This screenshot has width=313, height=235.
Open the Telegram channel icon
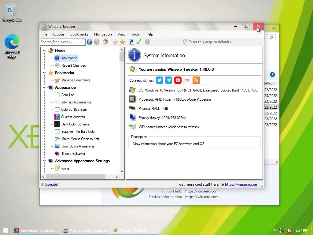pos(169,80)
